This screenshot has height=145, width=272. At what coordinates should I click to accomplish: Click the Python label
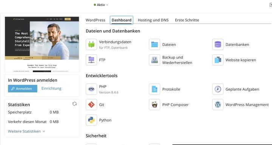tap(105, 120)
